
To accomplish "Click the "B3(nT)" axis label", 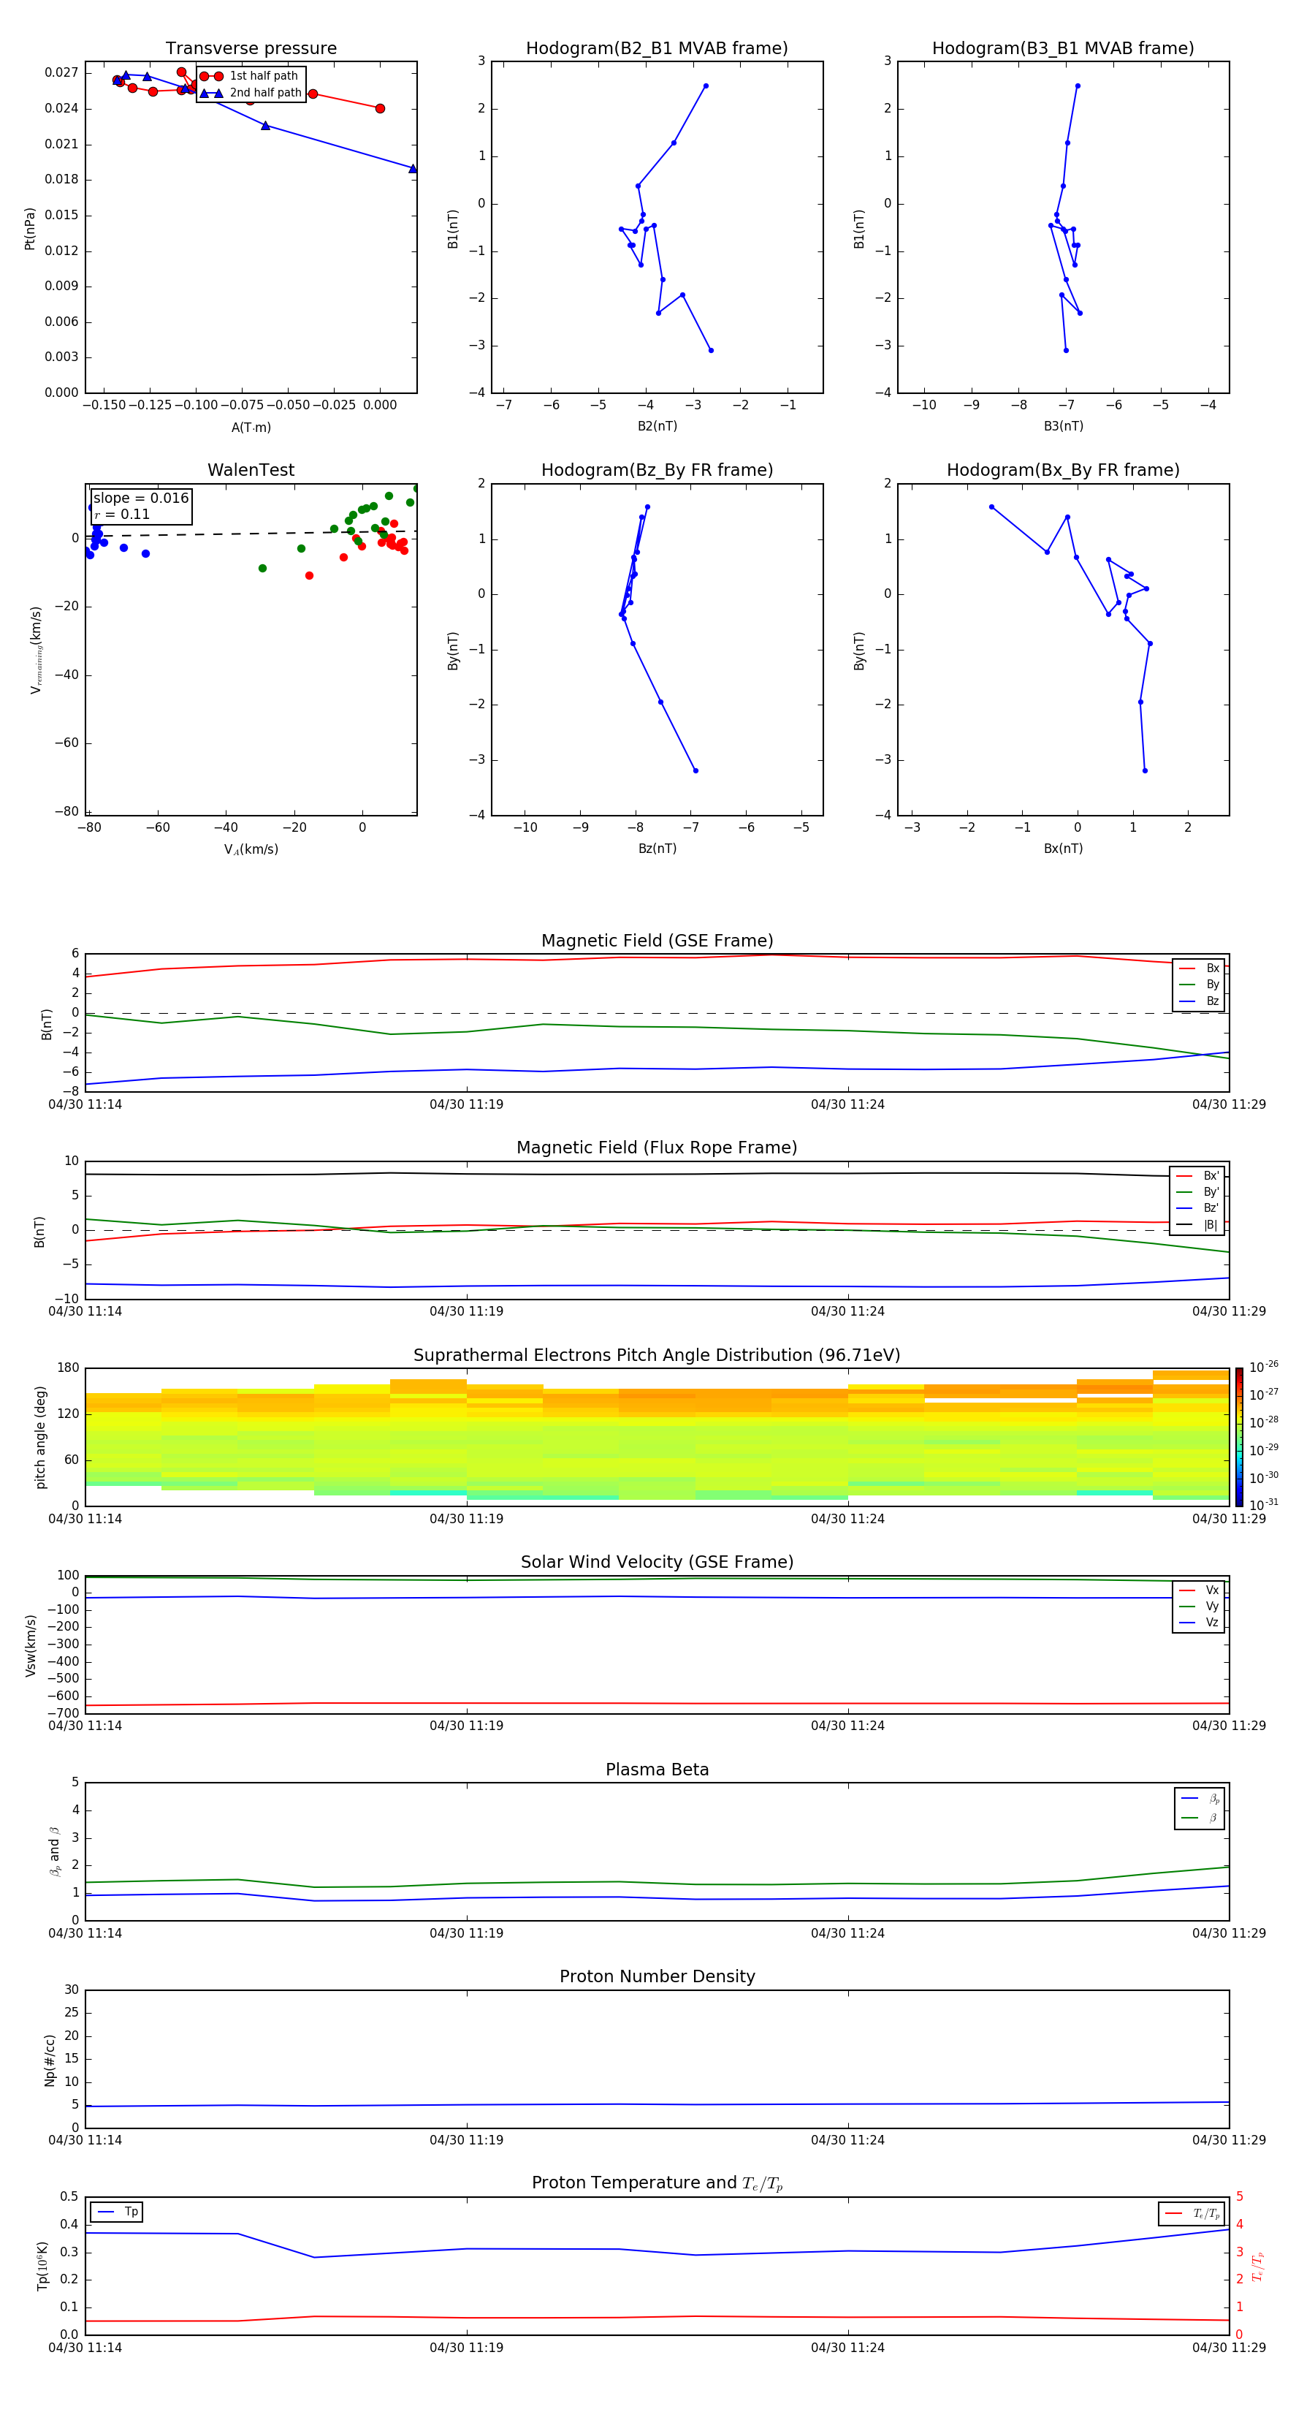I will click(x=1063, y=426).
